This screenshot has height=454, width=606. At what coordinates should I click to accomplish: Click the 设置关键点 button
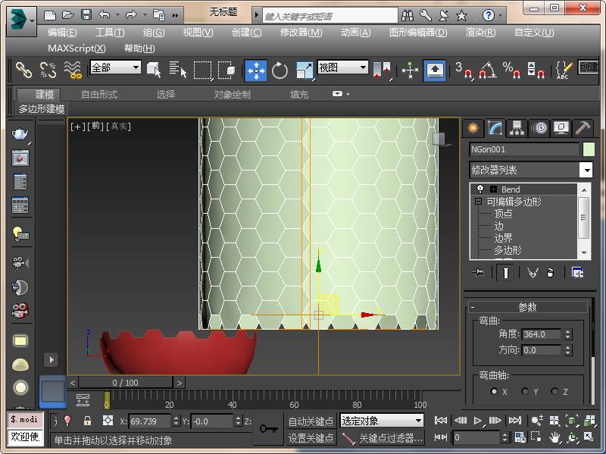pos(311,438)
